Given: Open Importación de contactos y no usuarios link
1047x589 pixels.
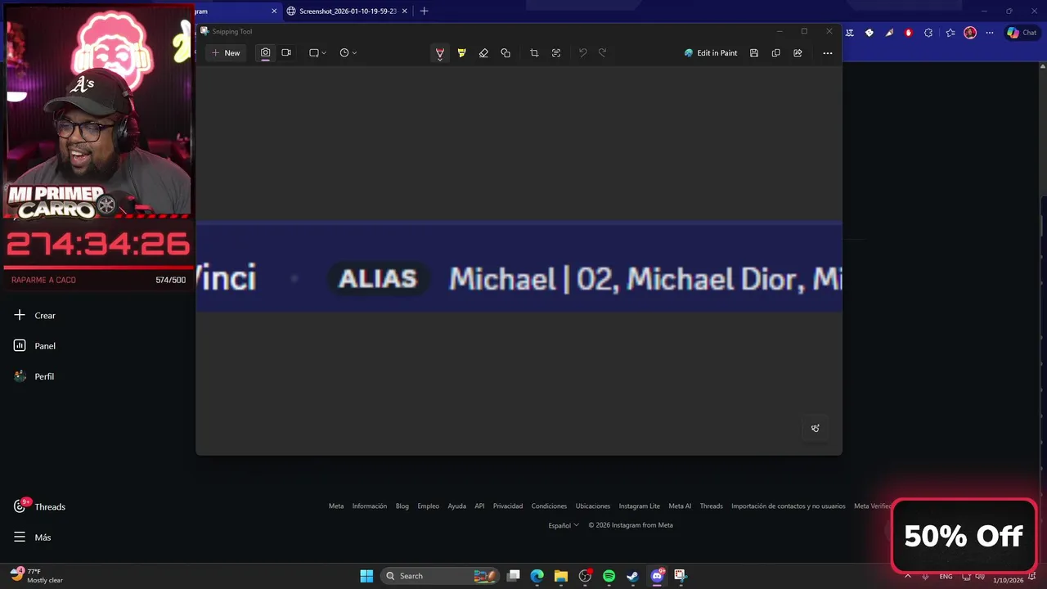Looking at the screenshot, I should (x=789, y=506).
